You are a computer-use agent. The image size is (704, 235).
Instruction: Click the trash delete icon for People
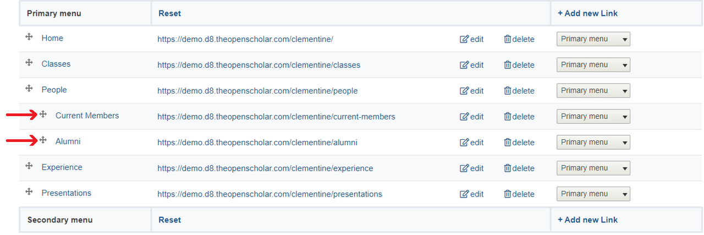(x=507, y=91)
